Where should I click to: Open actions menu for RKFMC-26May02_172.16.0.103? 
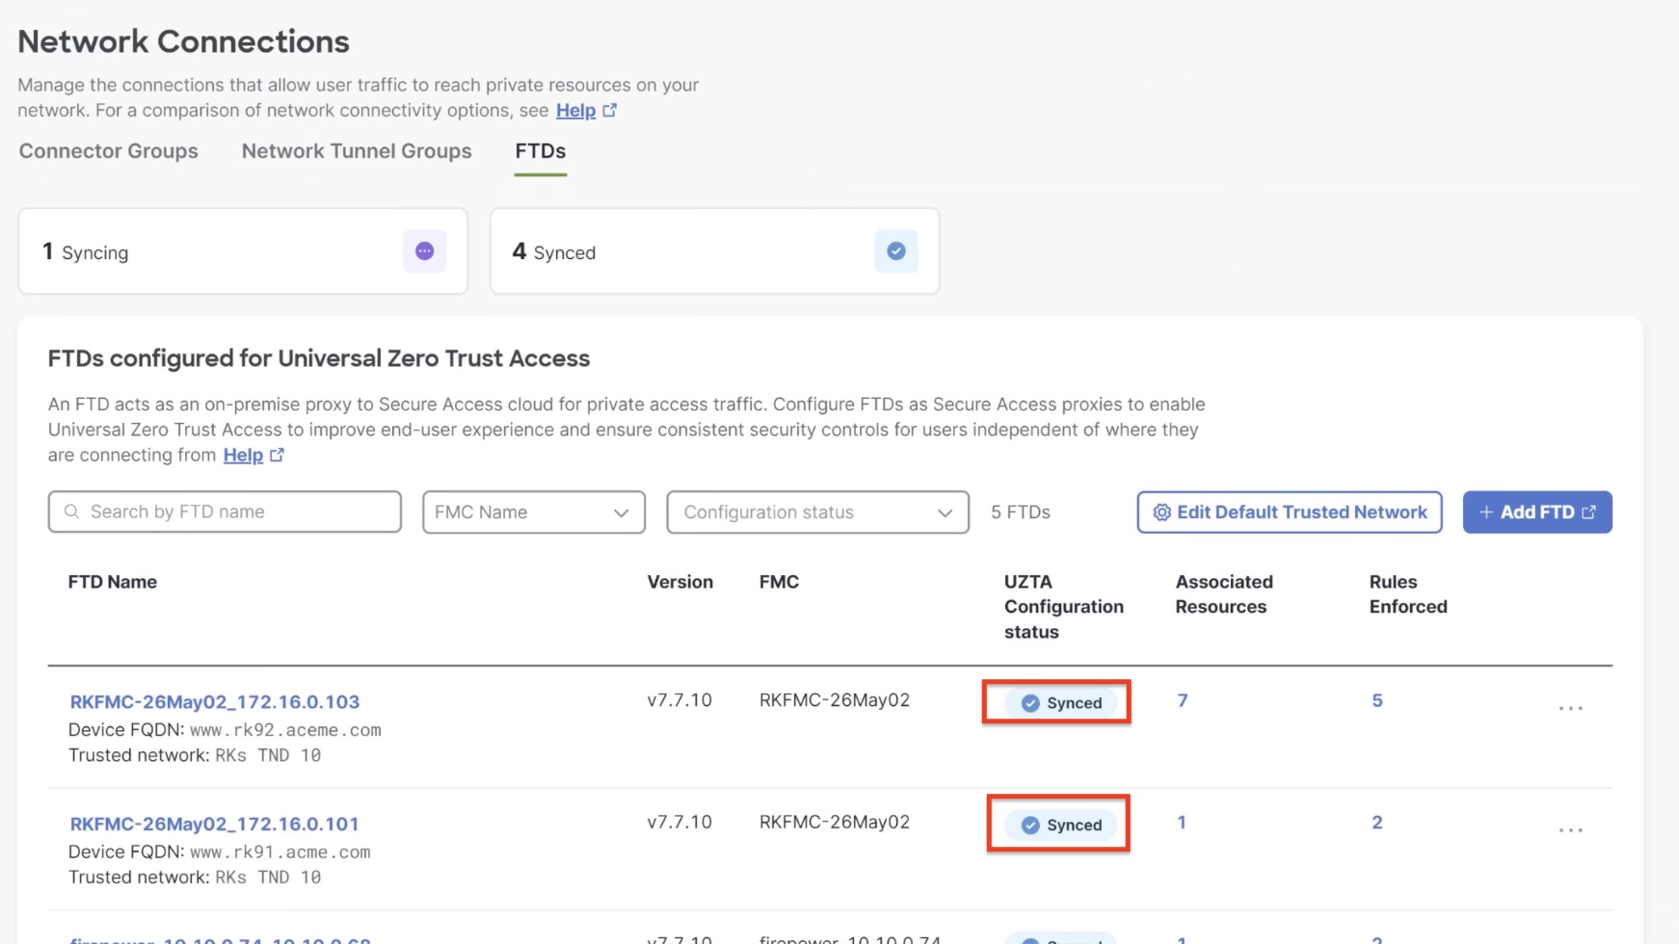[x=1570, y=708]
